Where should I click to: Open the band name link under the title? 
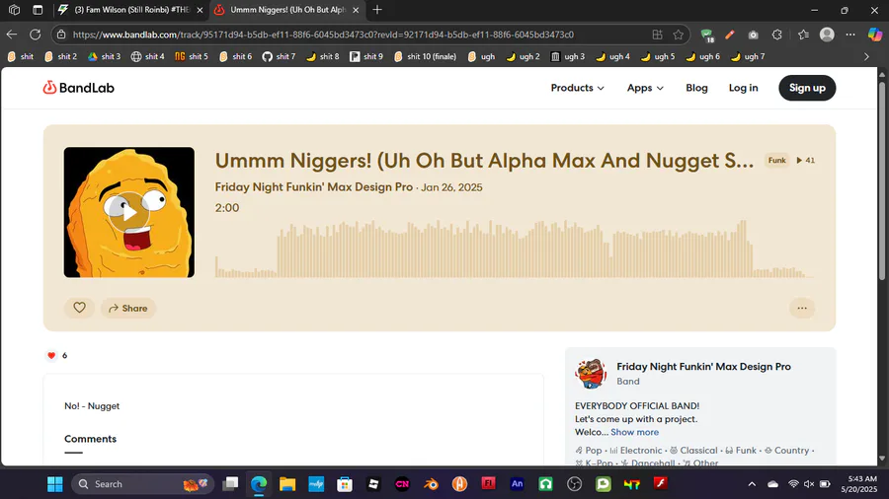pyautogui.click(x=313, y=186)
